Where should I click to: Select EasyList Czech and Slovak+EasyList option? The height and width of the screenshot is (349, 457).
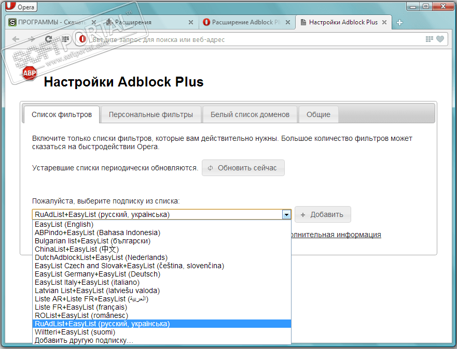tap(162, 266)
